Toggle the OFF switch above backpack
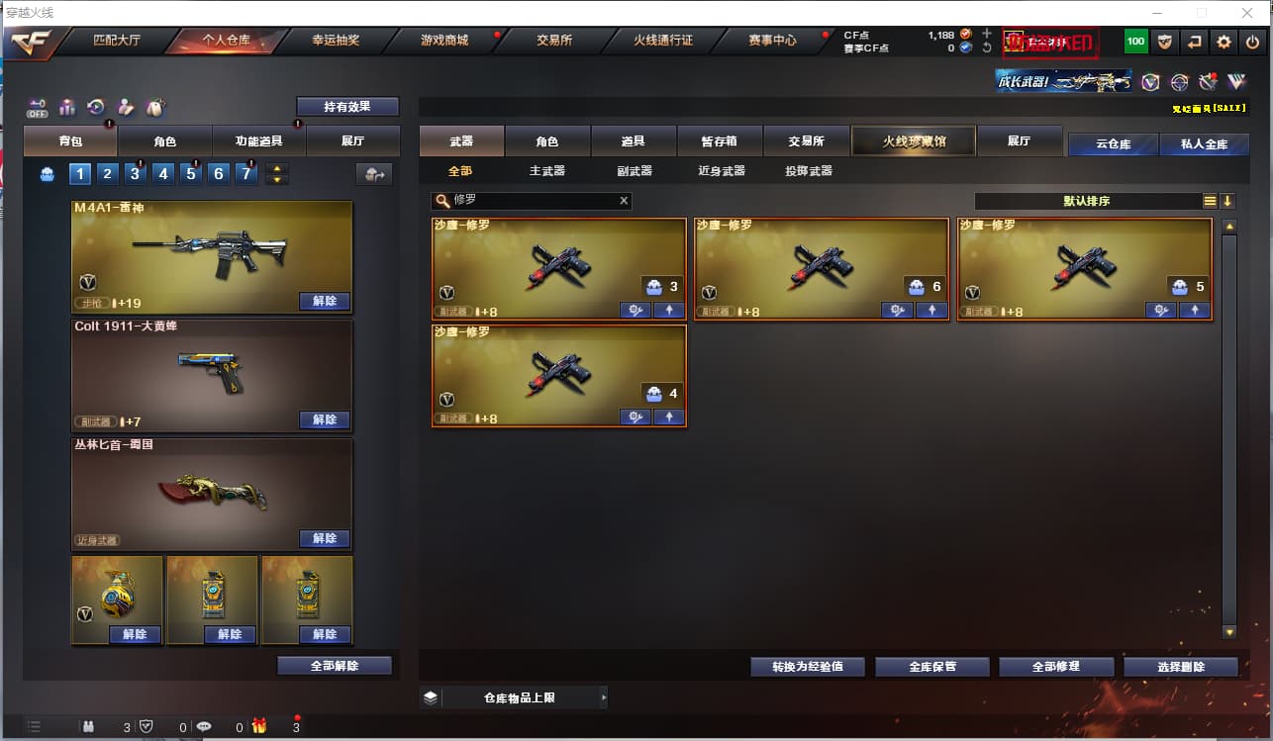Viewport: 1273px width, 741px height. coord(38,107)
